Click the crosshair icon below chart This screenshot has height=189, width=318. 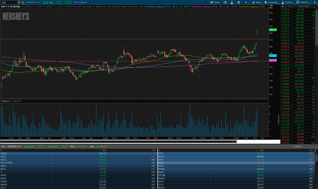click(250, 142)
